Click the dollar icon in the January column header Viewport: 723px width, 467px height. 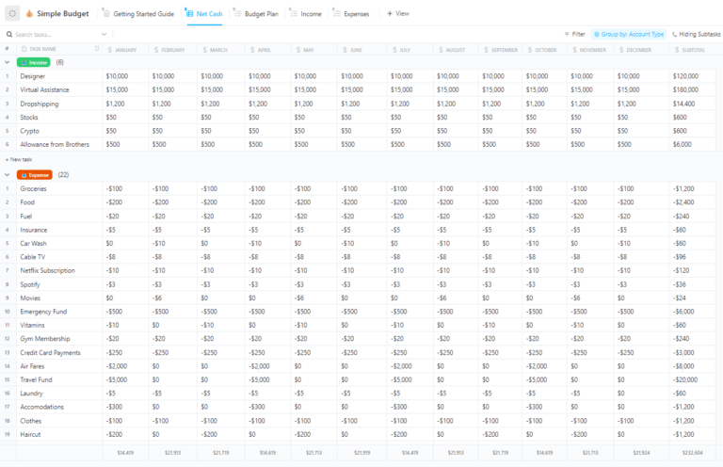click(x=110, y=50)
